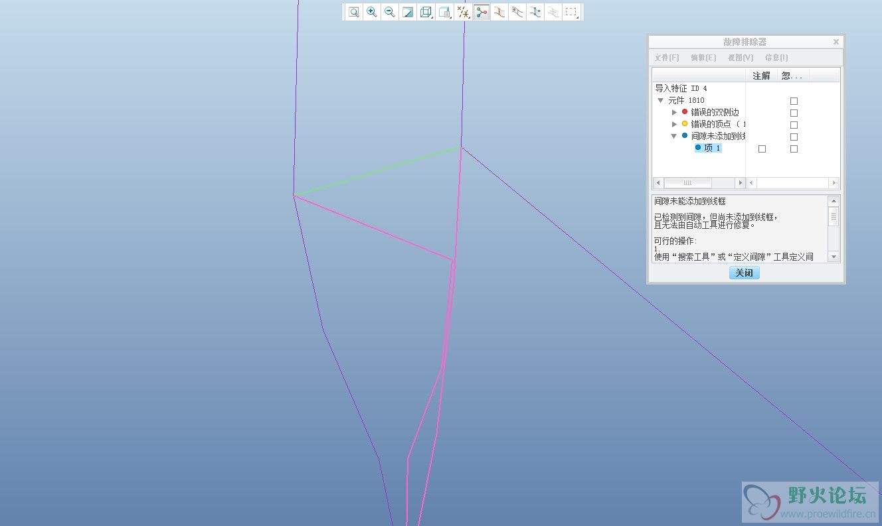Image resolution: width=882 pixels, height=526 pixels.
Task: Open the 文件(F) menu in troubleshooter
Action: pos(666,58)
